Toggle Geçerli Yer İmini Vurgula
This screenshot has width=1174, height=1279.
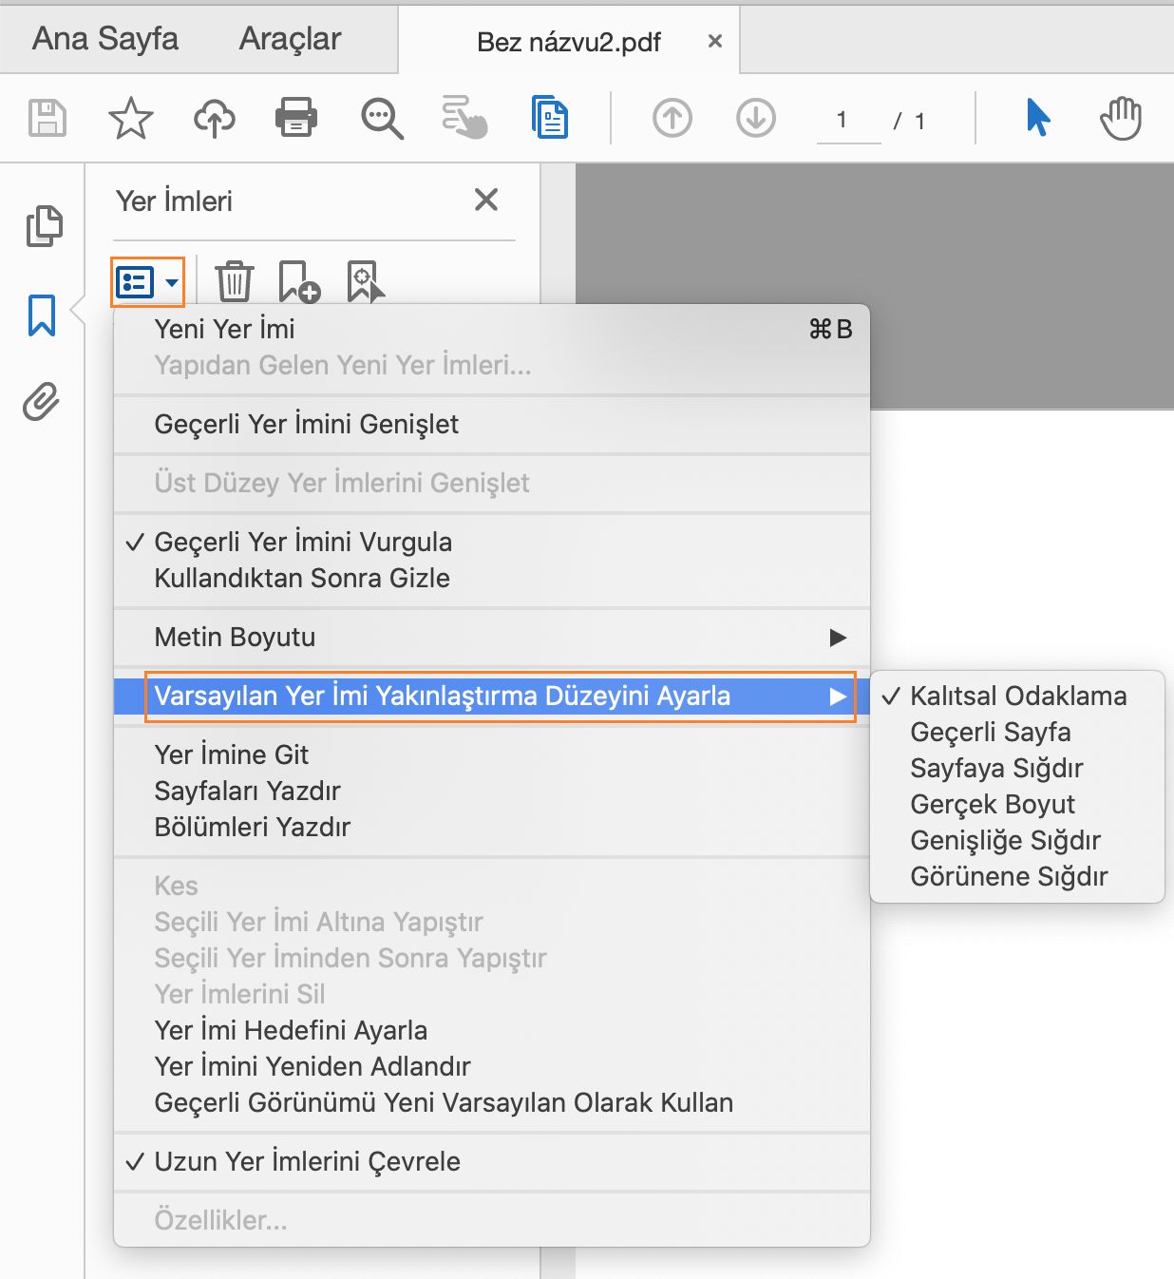pyautogui.click(x=492, y=542)
